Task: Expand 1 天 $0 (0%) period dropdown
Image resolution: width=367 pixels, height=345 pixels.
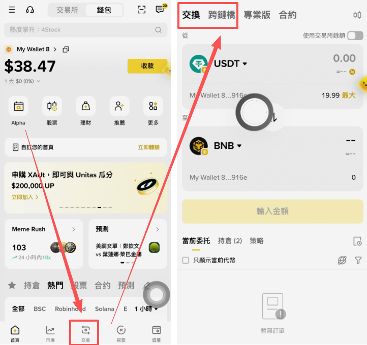Action: point(39,81)
